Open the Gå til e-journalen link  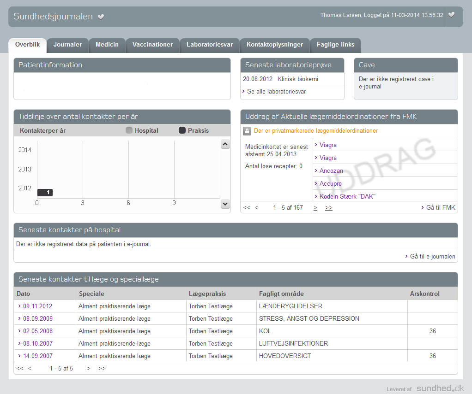click(x=432, y=257)
